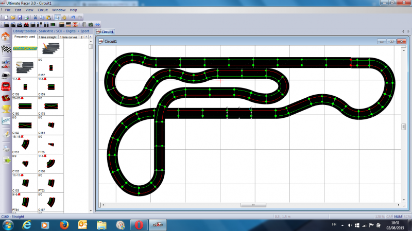The width and height of the screenshot is (412, 231).
Task: Click the camera icon in track toolbar
Action: pos(91,24)
